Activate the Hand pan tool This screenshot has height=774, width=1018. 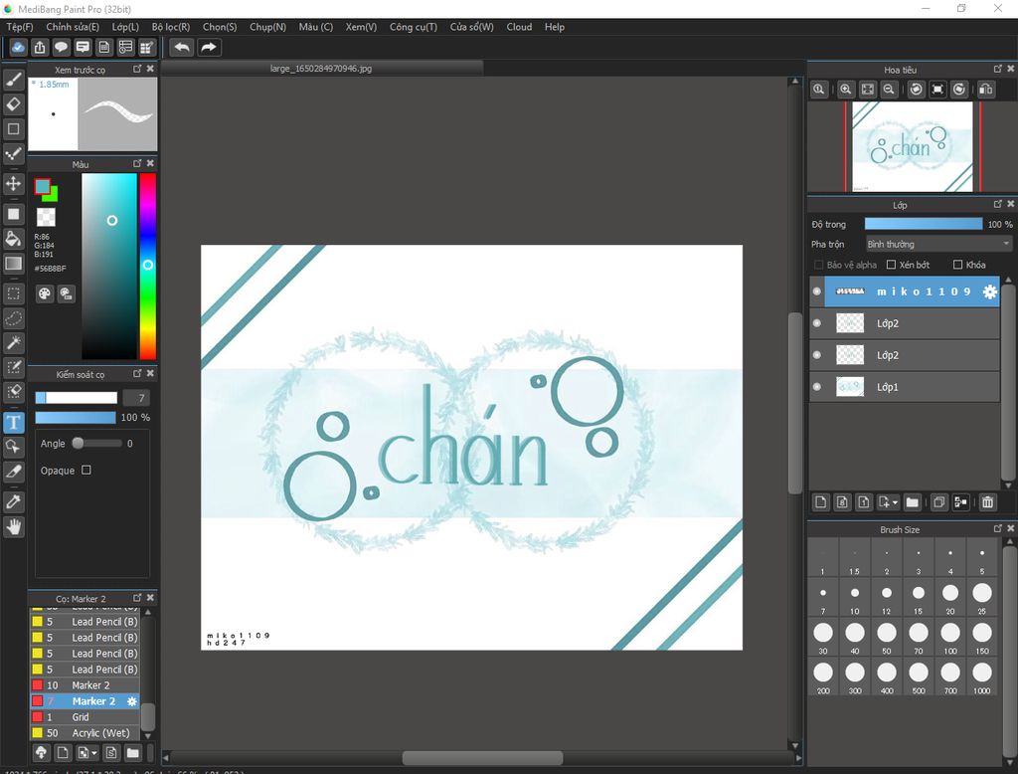(x=14, y=526)
